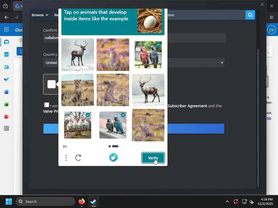This screenshot has width=278, height=208.
Task: Open To Do checkmark in Outlook sidebar
Action: (7, 79)
